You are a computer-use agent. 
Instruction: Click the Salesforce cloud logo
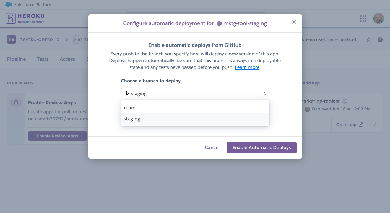point(9,5)
